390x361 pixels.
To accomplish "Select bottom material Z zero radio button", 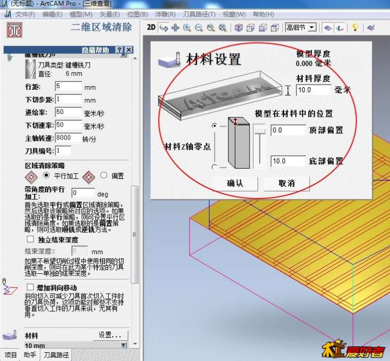I will point(214,166).
